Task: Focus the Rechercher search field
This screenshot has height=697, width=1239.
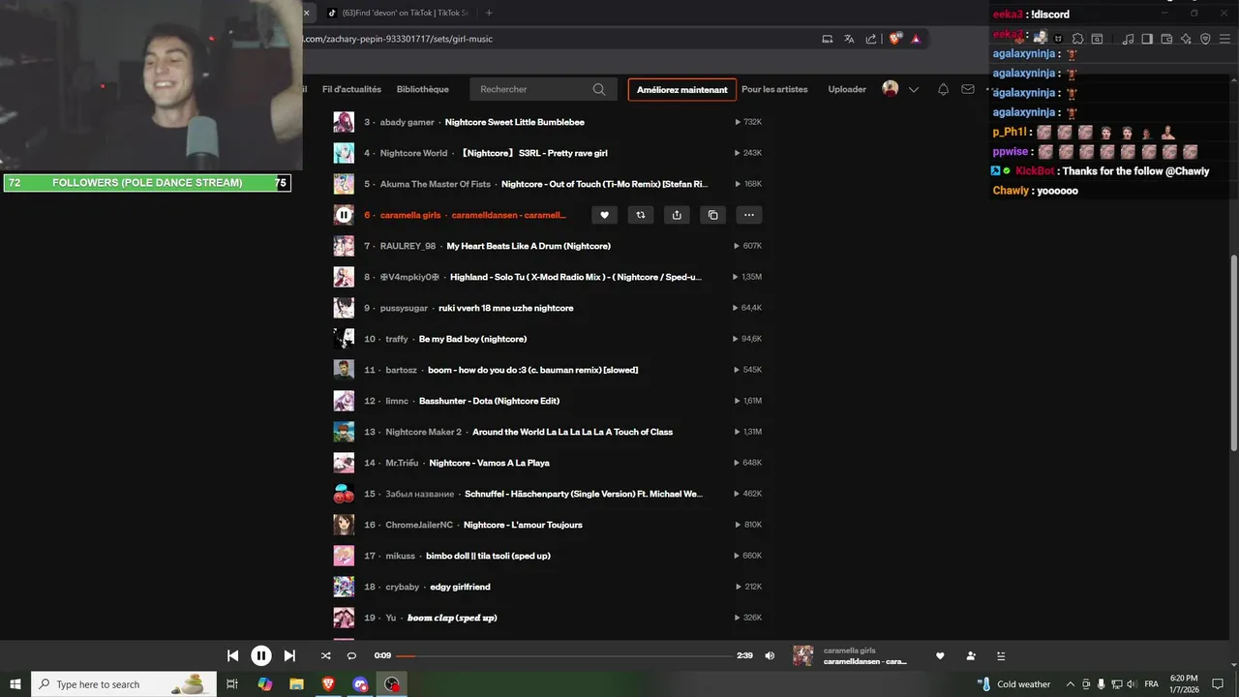Action: coord(542,89)
